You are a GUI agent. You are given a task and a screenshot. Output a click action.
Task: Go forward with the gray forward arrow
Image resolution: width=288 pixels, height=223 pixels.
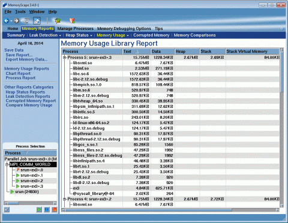[16, 20]
